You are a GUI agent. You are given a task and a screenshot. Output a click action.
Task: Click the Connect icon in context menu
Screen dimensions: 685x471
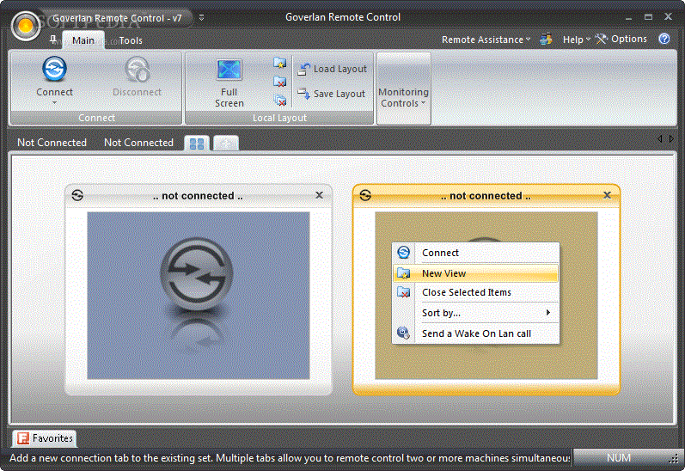(x=404, y=252)
